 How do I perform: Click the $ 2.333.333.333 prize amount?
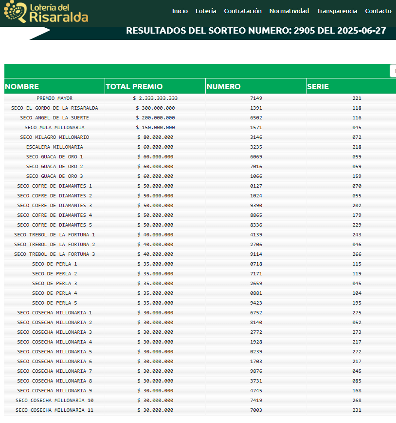[155, 98]
